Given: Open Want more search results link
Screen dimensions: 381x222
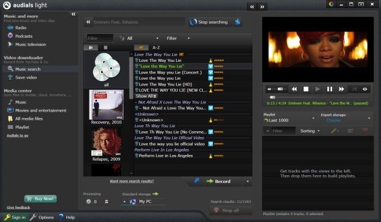Looking at the screenshot, I should coord(132,181).
